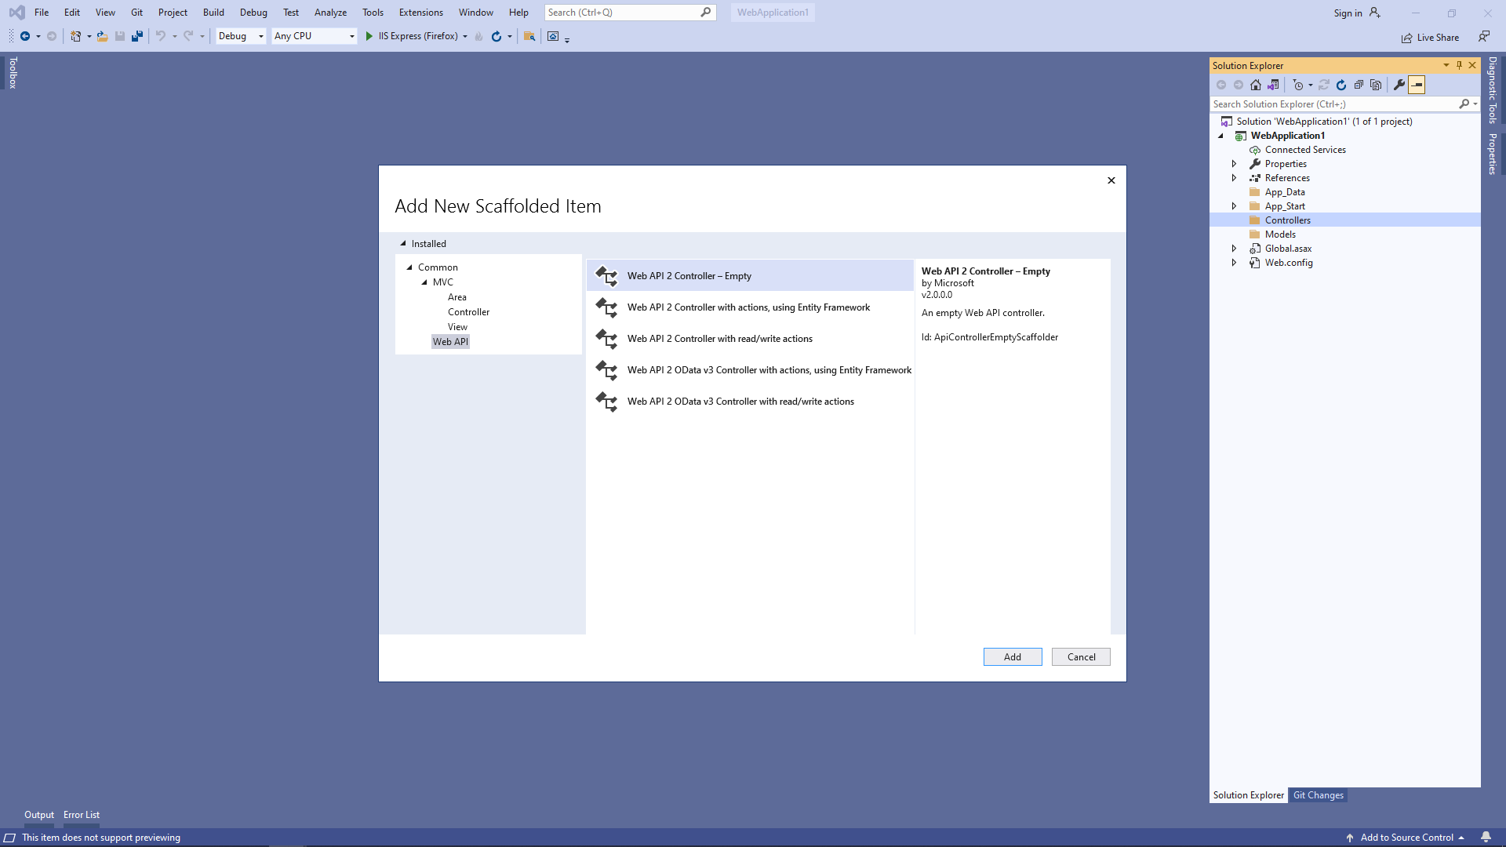This screenshot has width=1506, height=847.
Task: Click the Cancel button in dialog
Action: click(x=1081, y=657)
